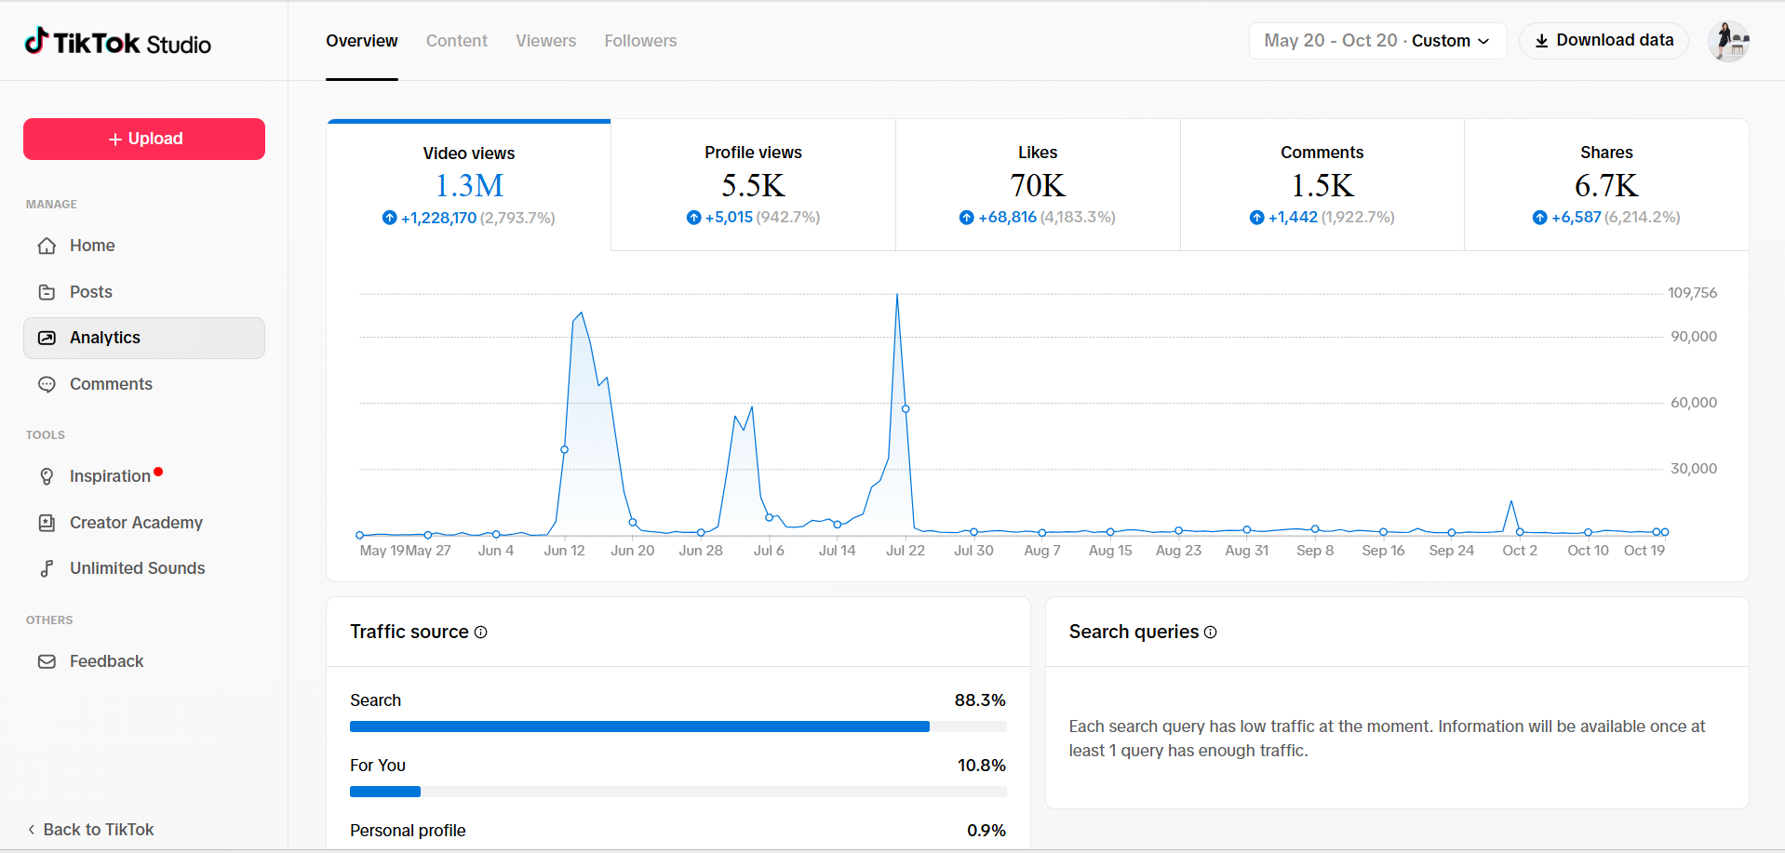Screen dimensions: 1785x853
Task: Open Home from the sidebar
Action: tap(91, 246)
